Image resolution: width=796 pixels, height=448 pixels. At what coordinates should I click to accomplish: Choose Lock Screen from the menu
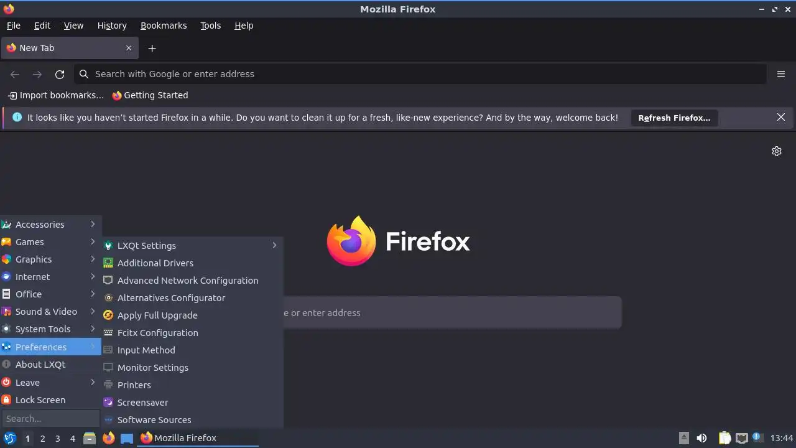(x=50, y=400)
